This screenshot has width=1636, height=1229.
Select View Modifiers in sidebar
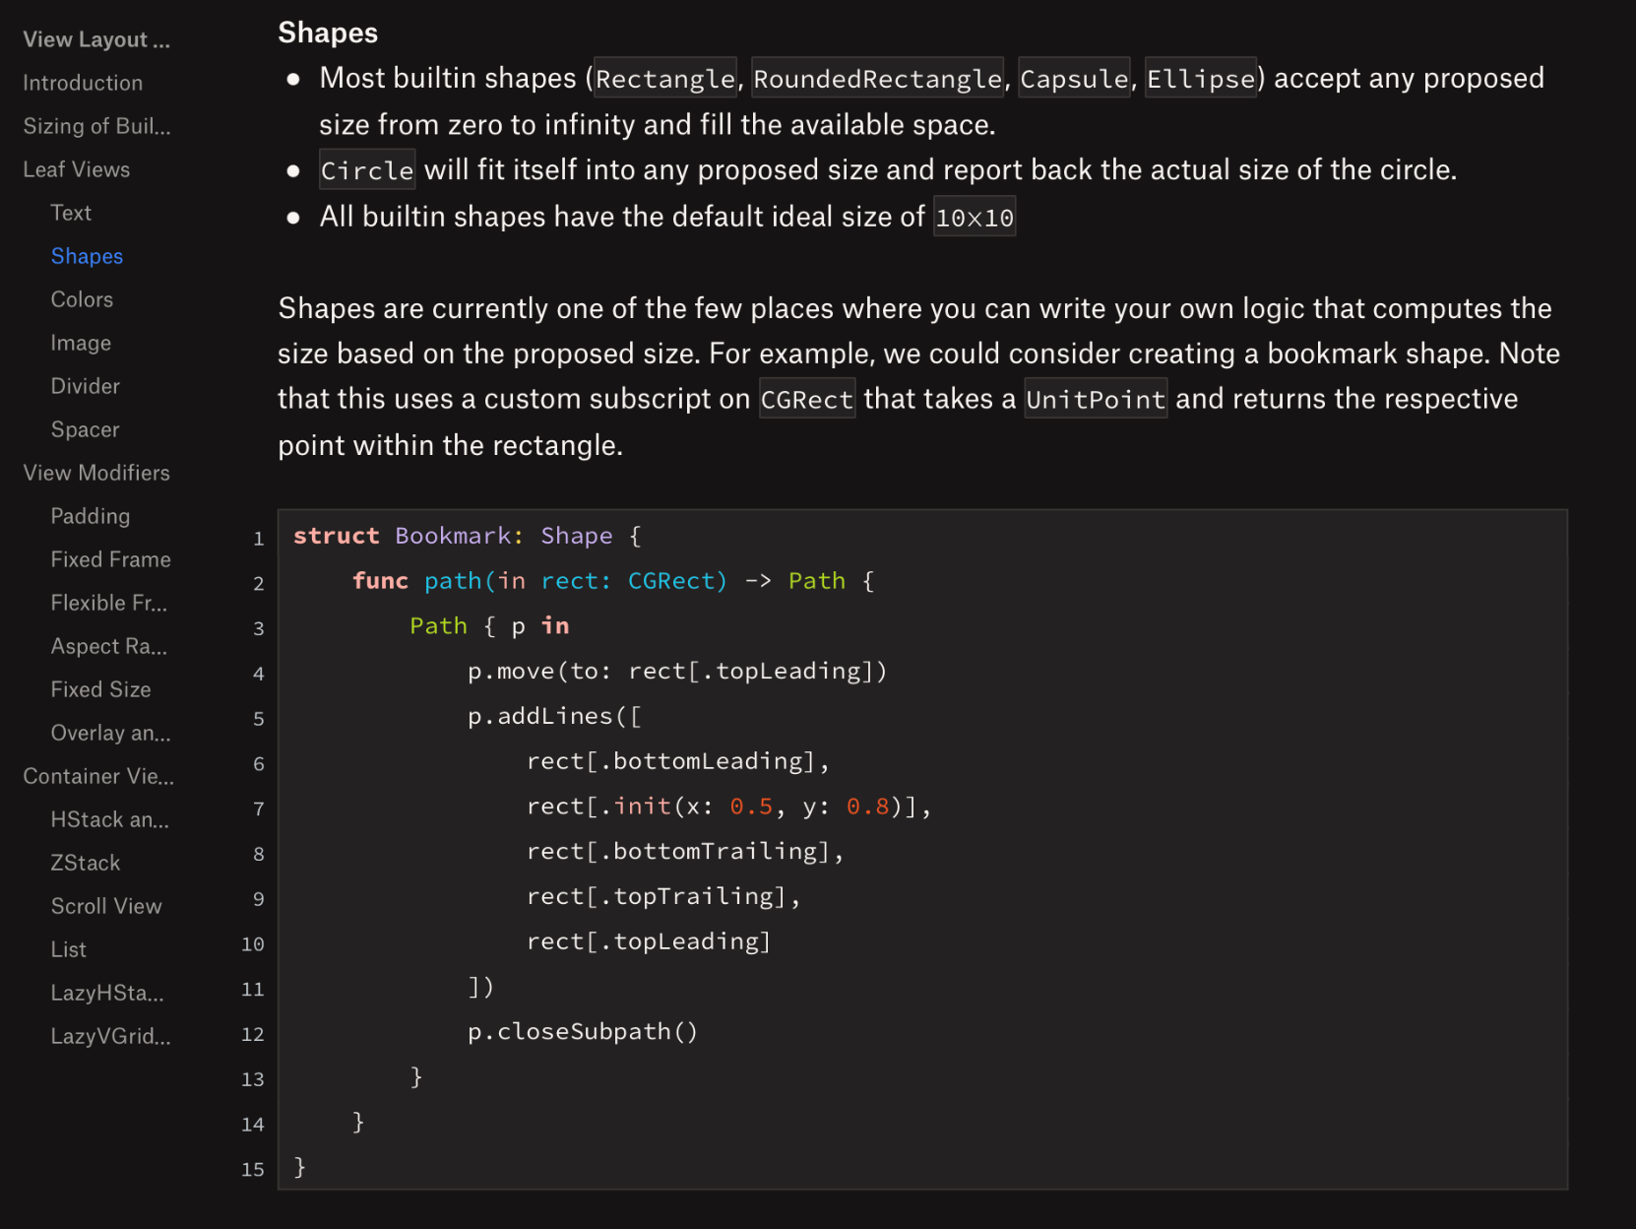coord(96,473)
